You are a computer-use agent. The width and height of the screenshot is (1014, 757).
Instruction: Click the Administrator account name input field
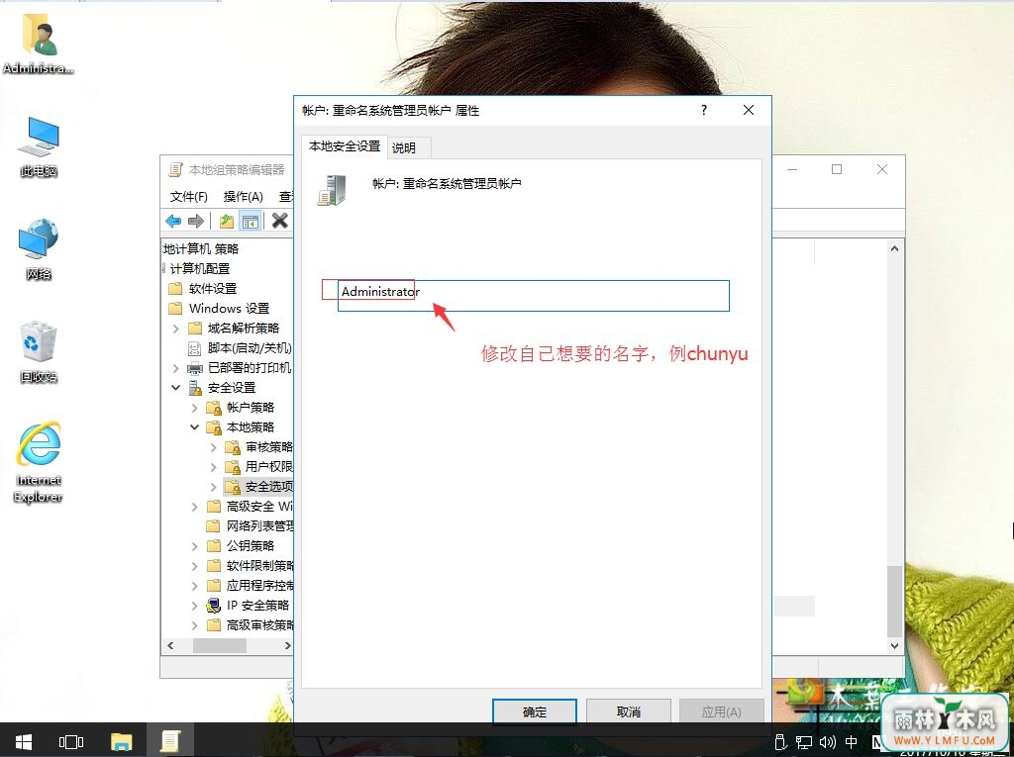[534, 296]
